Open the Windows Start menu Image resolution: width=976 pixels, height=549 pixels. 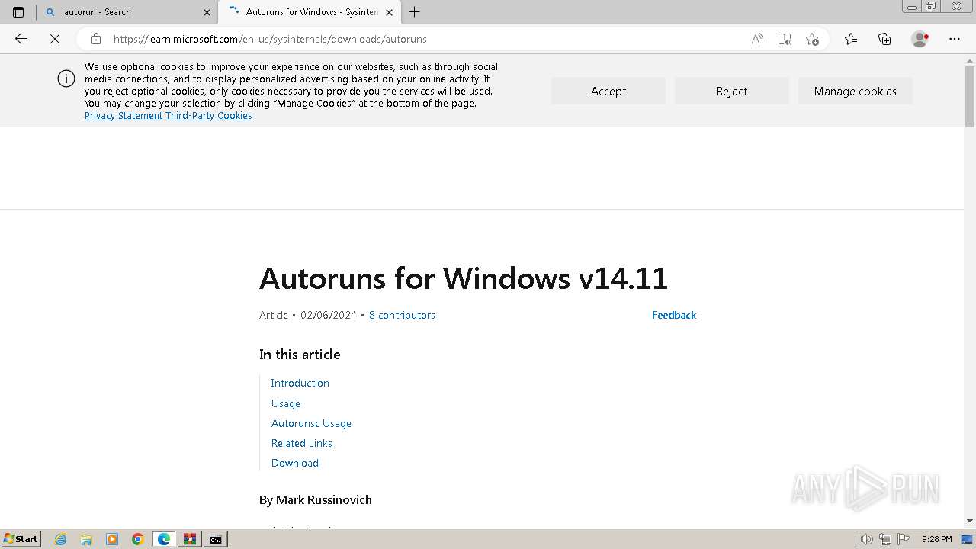[21, 539]
